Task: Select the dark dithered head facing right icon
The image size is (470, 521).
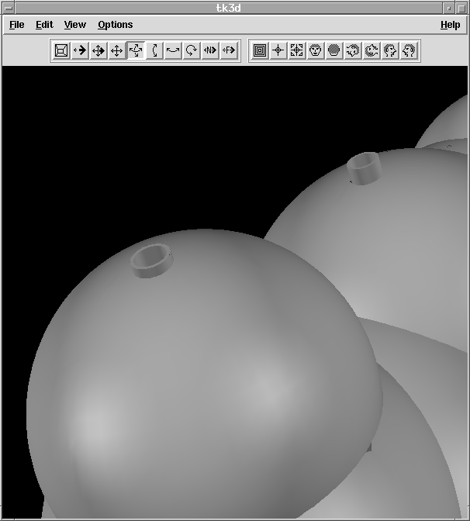Action: click(372, 50)
